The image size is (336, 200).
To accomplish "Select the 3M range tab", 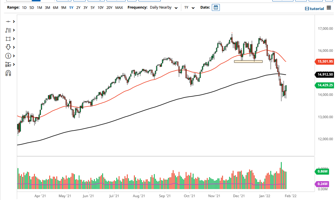I will [x=47, y=7].
